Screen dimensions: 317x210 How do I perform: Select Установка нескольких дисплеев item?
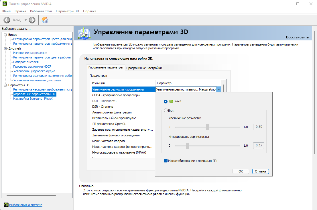[x=37, y=80]
